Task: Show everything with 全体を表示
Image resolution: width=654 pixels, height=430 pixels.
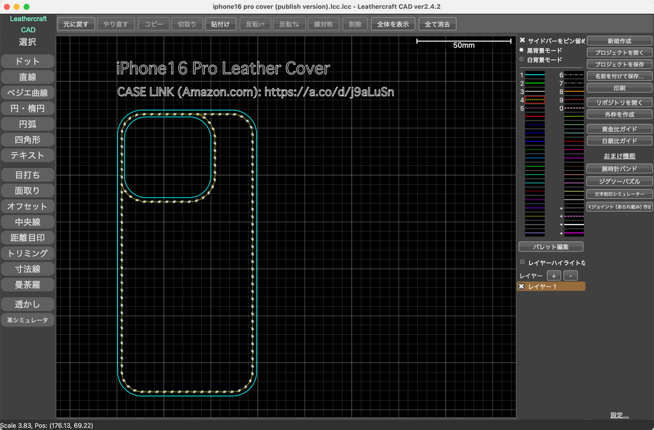Action: pos(393,24)
